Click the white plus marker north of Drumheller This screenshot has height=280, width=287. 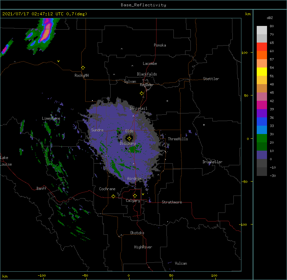(204, 125)
